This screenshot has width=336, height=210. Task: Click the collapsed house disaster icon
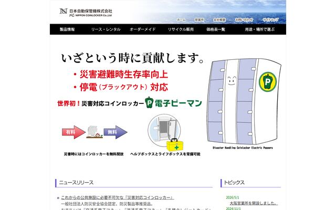click(x=94, y=132)
